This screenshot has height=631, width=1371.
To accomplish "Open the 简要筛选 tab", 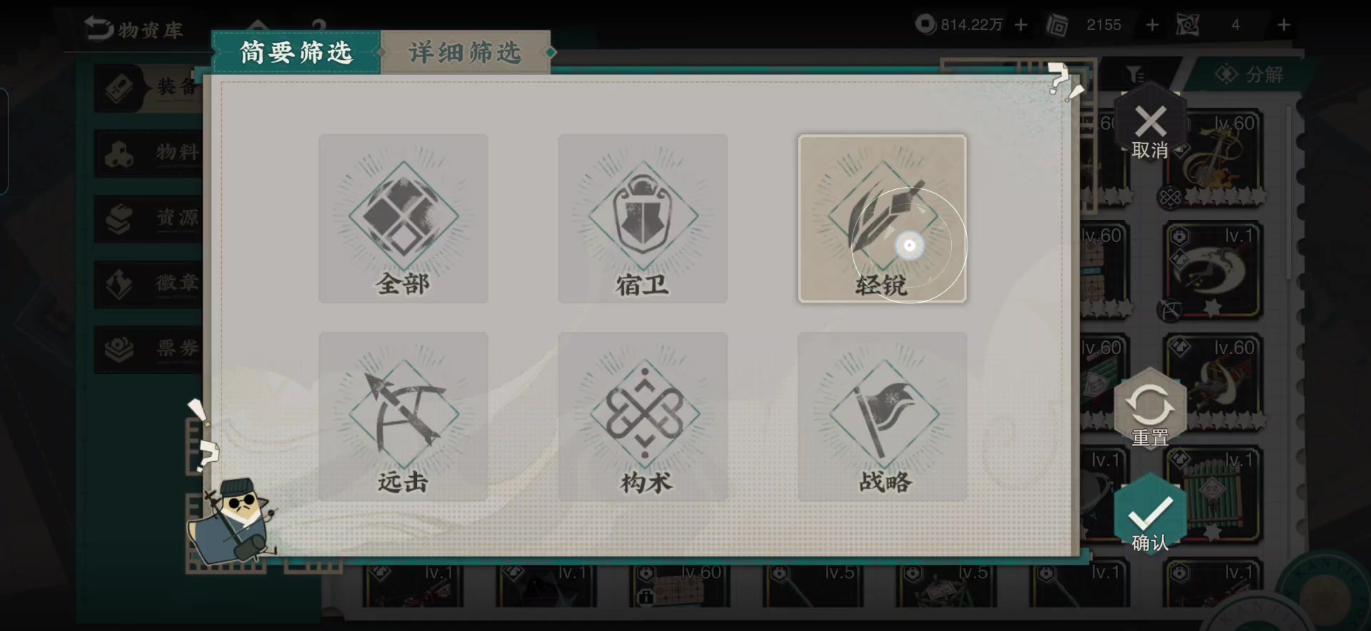I will [x=296, y=52].
